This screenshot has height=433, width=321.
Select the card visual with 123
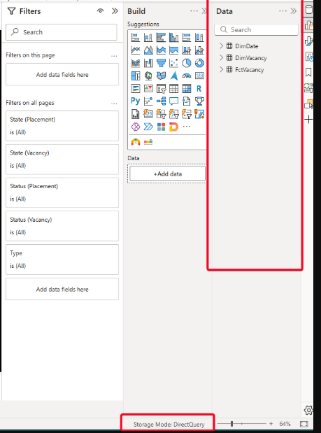coord(199,76)
